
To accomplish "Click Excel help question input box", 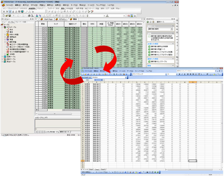I will pyautogui.click(x=195, y=71).
